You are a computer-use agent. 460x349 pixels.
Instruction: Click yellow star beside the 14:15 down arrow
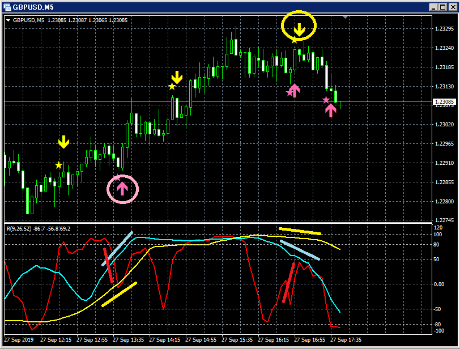tap(172, 86)
